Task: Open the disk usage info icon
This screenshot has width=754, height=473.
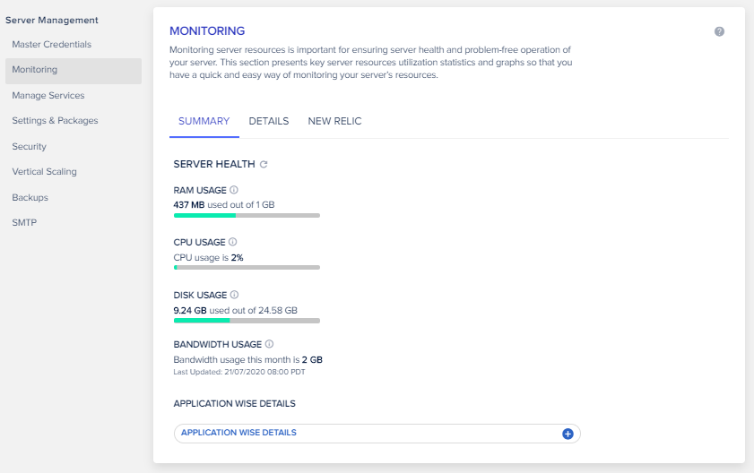Action: click(x=234, y=295)
